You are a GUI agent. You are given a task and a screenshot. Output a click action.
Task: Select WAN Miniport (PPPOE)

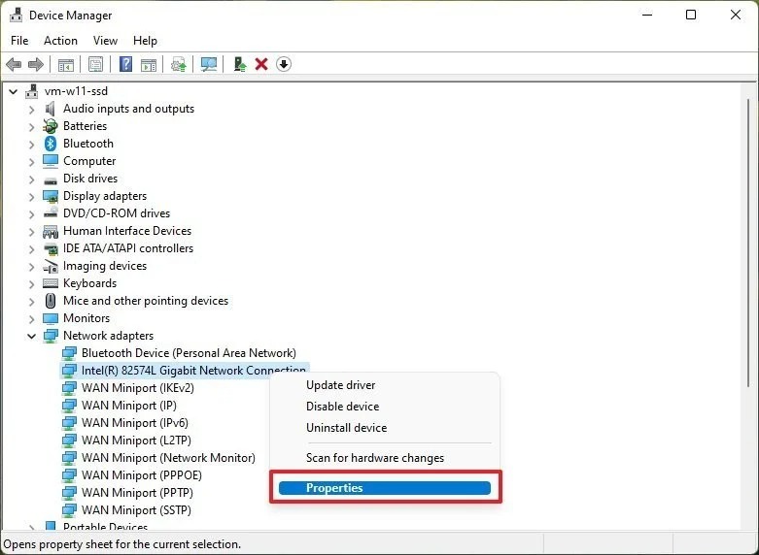pos(141,474)
